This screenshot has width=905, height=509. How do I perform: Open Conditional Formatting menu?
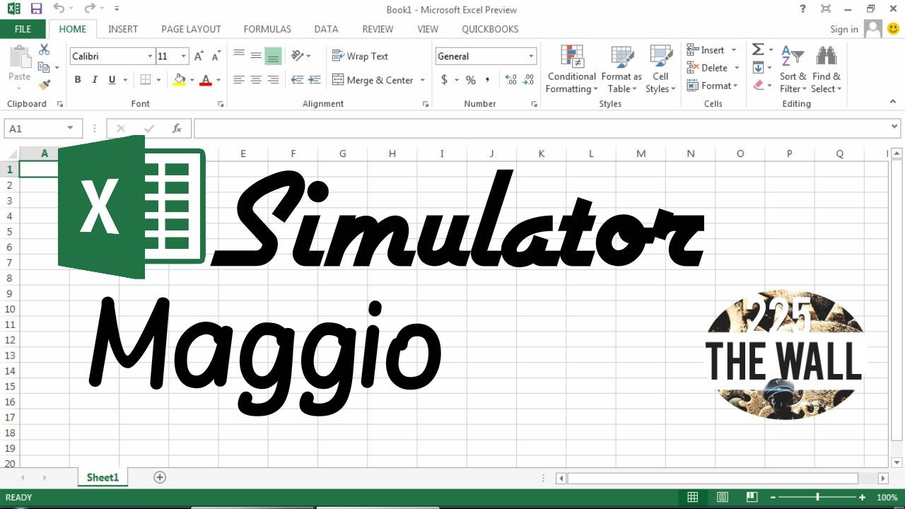[571, 69]
